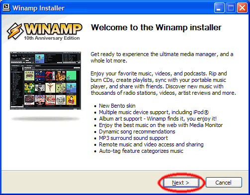250x195 pixels.
Task: Click 'Remote music and video access and sharing'
Action: point(151,144)
